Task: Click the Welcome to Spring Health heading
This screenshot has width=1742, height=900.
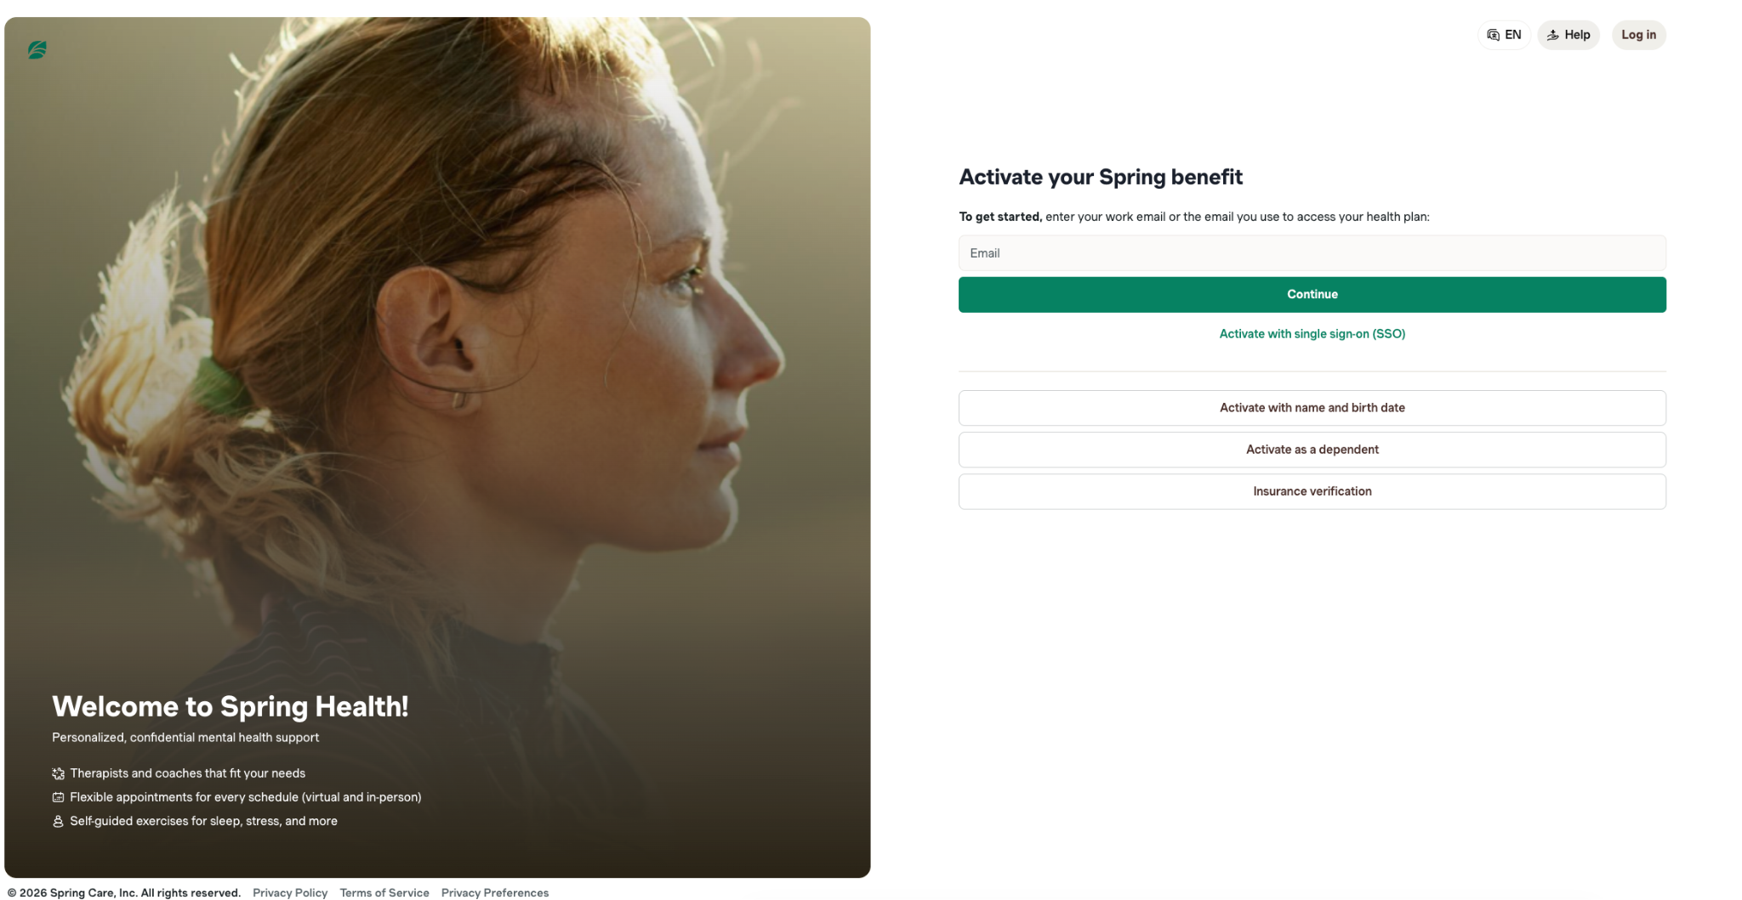Action: 230,706
